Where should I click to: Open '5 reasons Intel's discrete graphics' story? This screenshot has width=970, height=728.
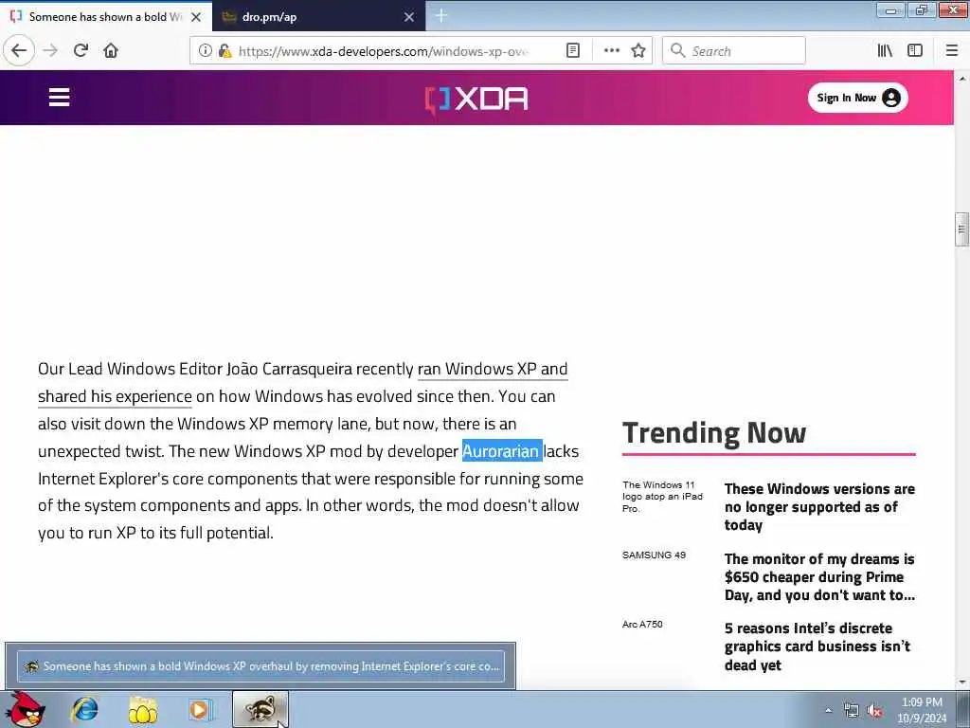pyautogui.click(x=817, y=646)
